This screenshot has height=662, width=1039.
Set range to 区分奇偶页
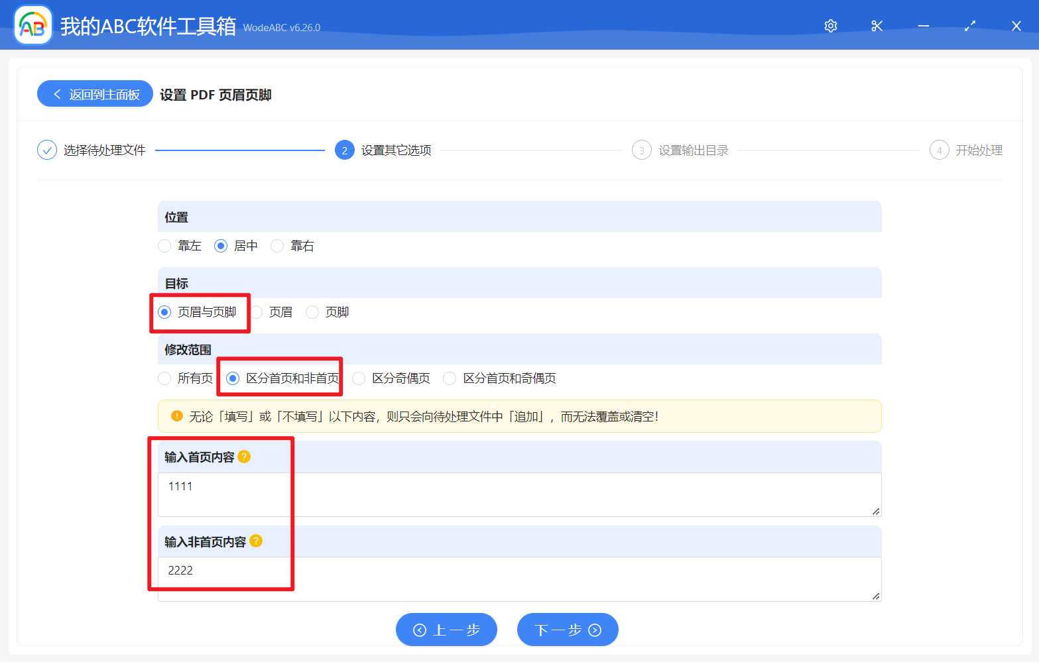click(x=359, y=378)
